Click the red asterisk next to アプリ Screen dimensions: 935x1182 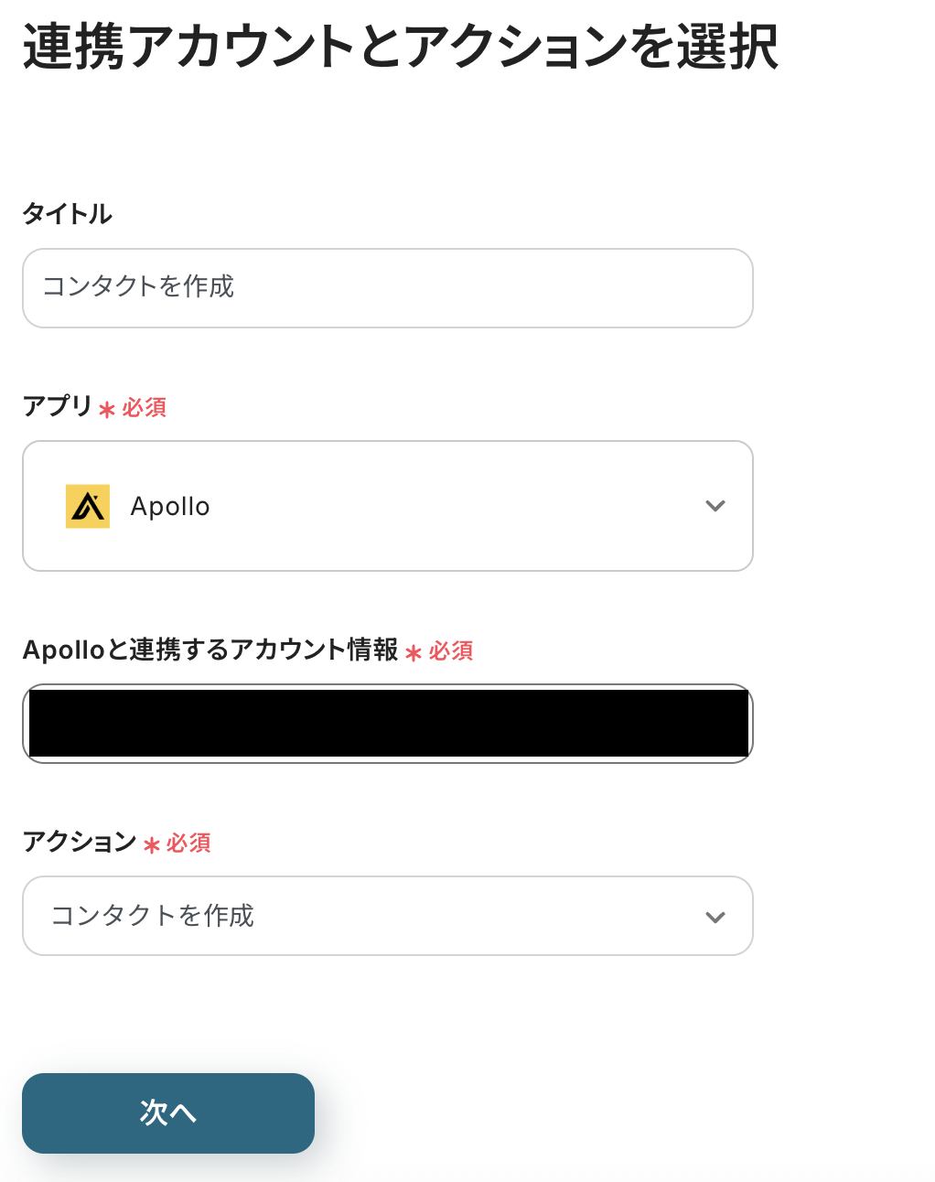click(107, 410)
